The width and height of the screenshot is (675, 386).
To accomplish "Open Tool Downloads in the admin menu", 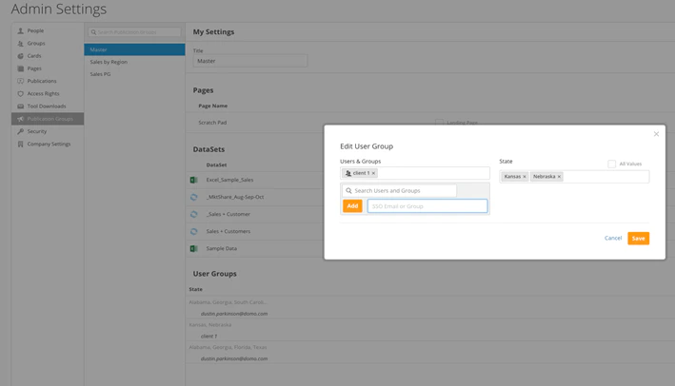I will 47,106.
